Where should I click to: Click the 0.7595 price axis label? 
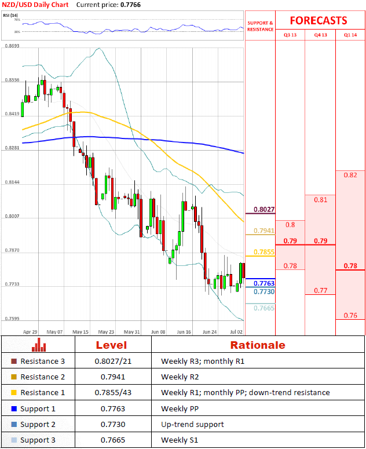[12, 319]
